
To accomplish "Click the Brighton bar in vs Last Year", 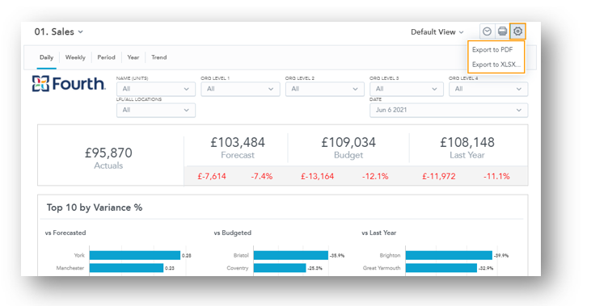I will [x=449, y=255].
